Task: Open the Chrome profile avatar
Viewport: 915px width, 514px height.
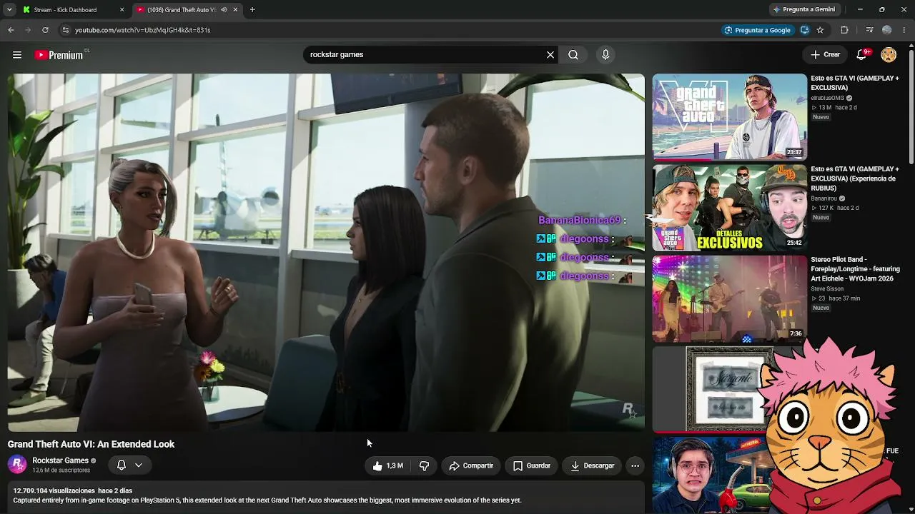Action: (887, 30)
